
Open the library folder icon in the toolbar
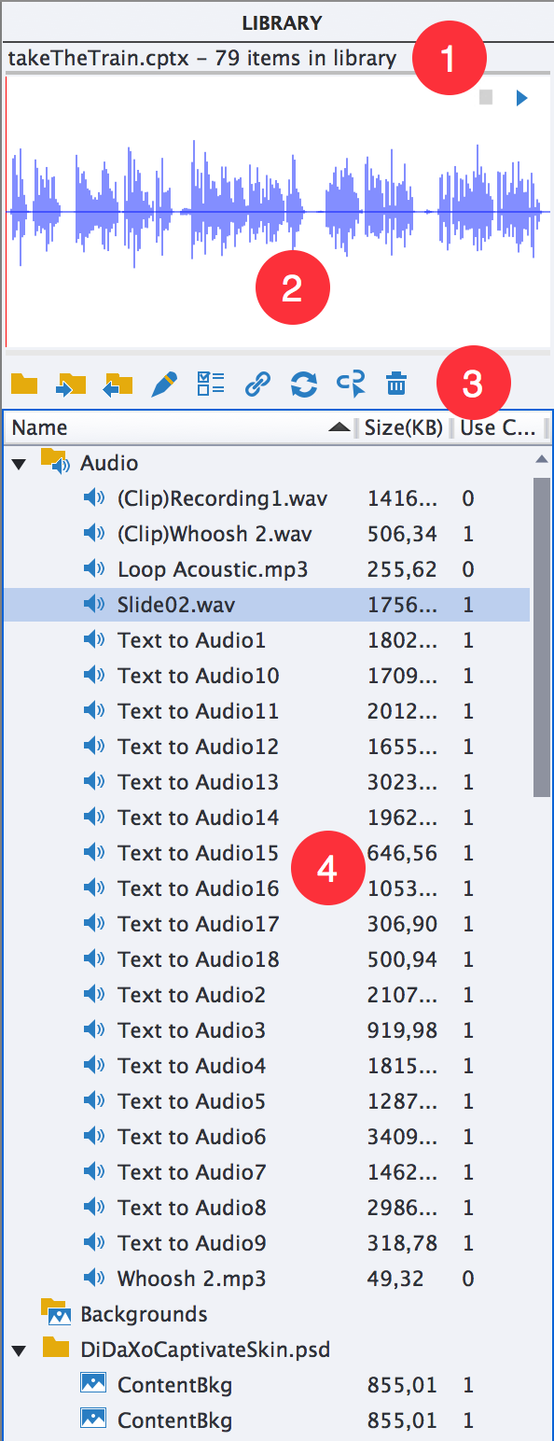point(24,384)
